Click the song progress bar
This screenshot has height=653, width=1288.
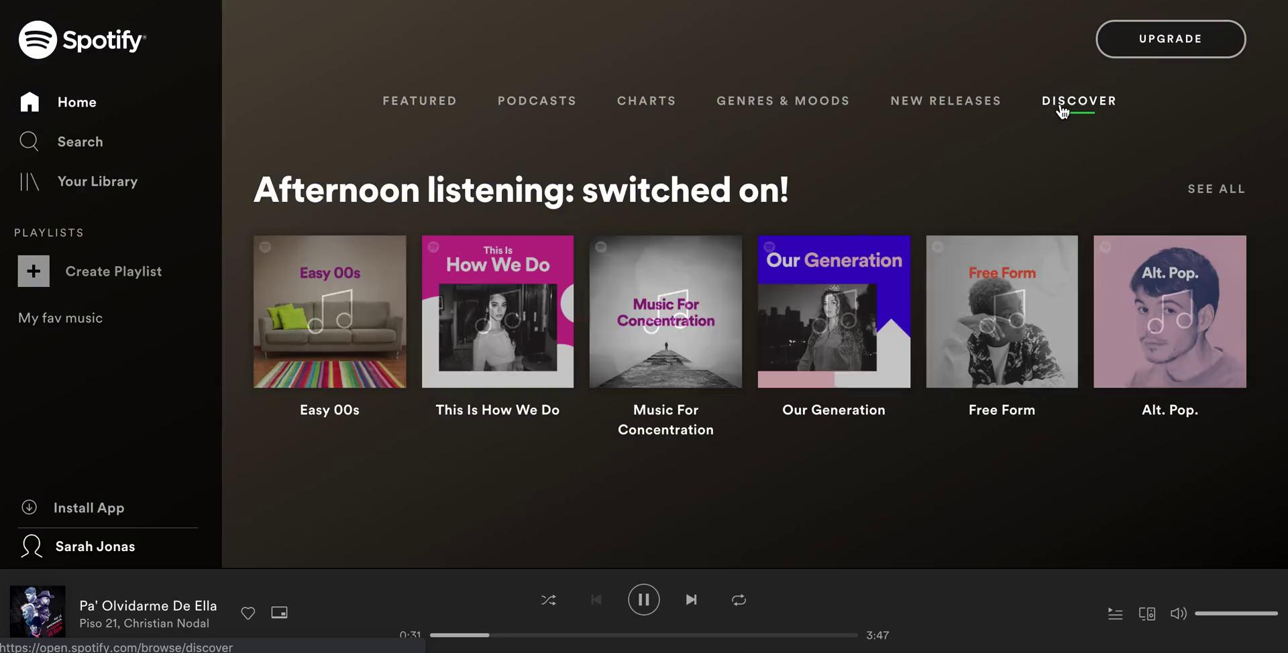click(x=644, y=635)
